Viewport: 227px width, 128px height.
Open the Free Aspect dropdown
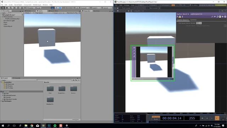coord(44,13)
